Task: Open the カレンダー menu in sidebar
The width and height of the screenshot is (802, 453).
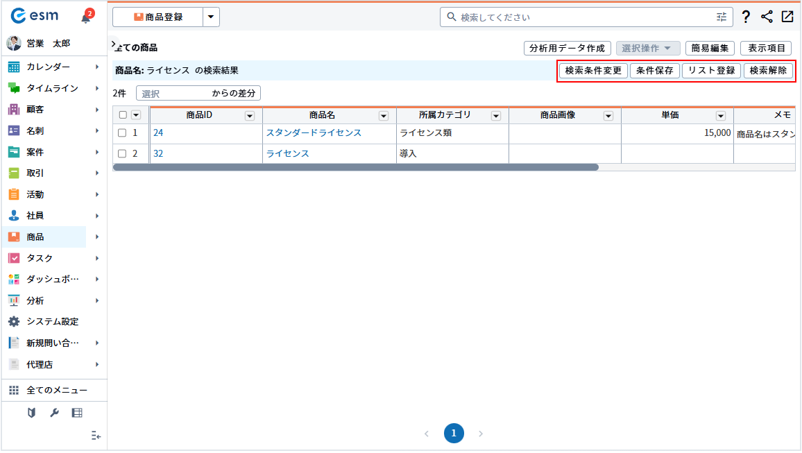Action: 49,67
